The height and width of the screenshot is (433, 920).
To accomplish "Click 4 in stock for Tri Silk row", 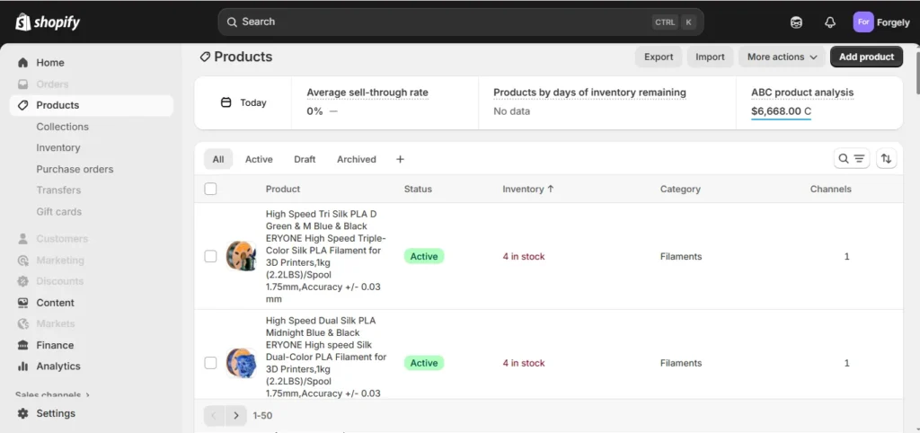I will pyautogui.click(x=524, y=256).
